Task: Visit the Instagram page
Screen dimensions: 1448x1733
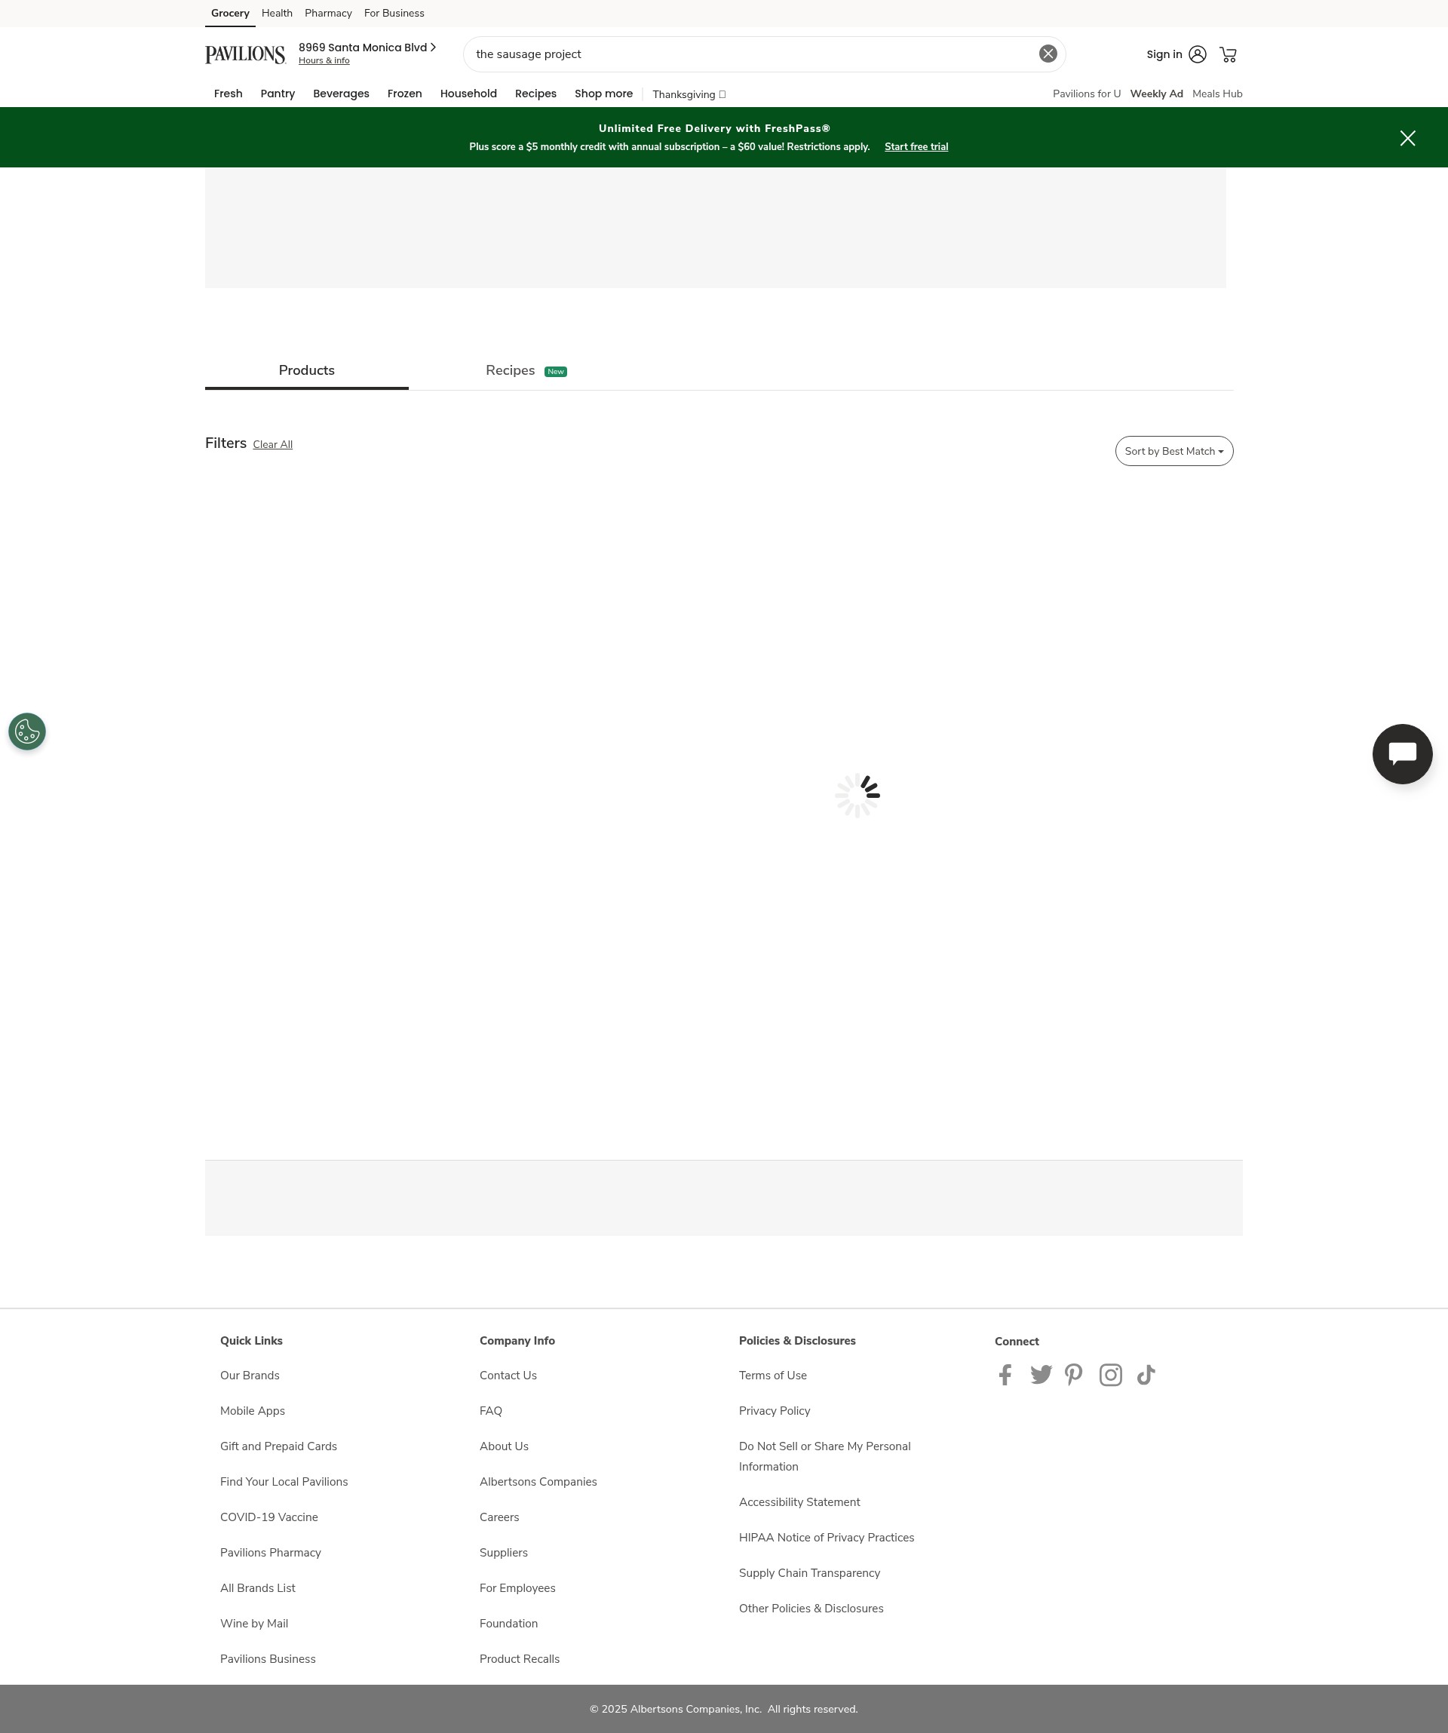Action: pos(1111,1375)
